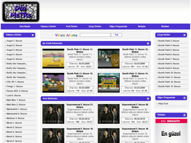Go to Yerli Diziler in navigation
Screen dimensions: 191x143
(71, 27)
